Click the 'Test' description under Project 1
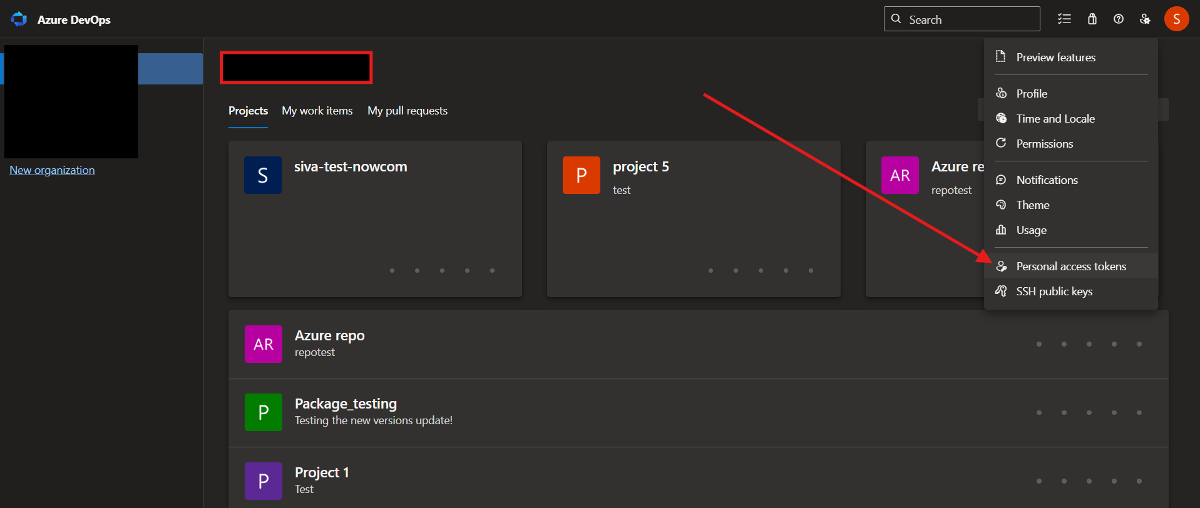Screen dimensions: 1200x508 pyautogui.click(x=304, y=489)
